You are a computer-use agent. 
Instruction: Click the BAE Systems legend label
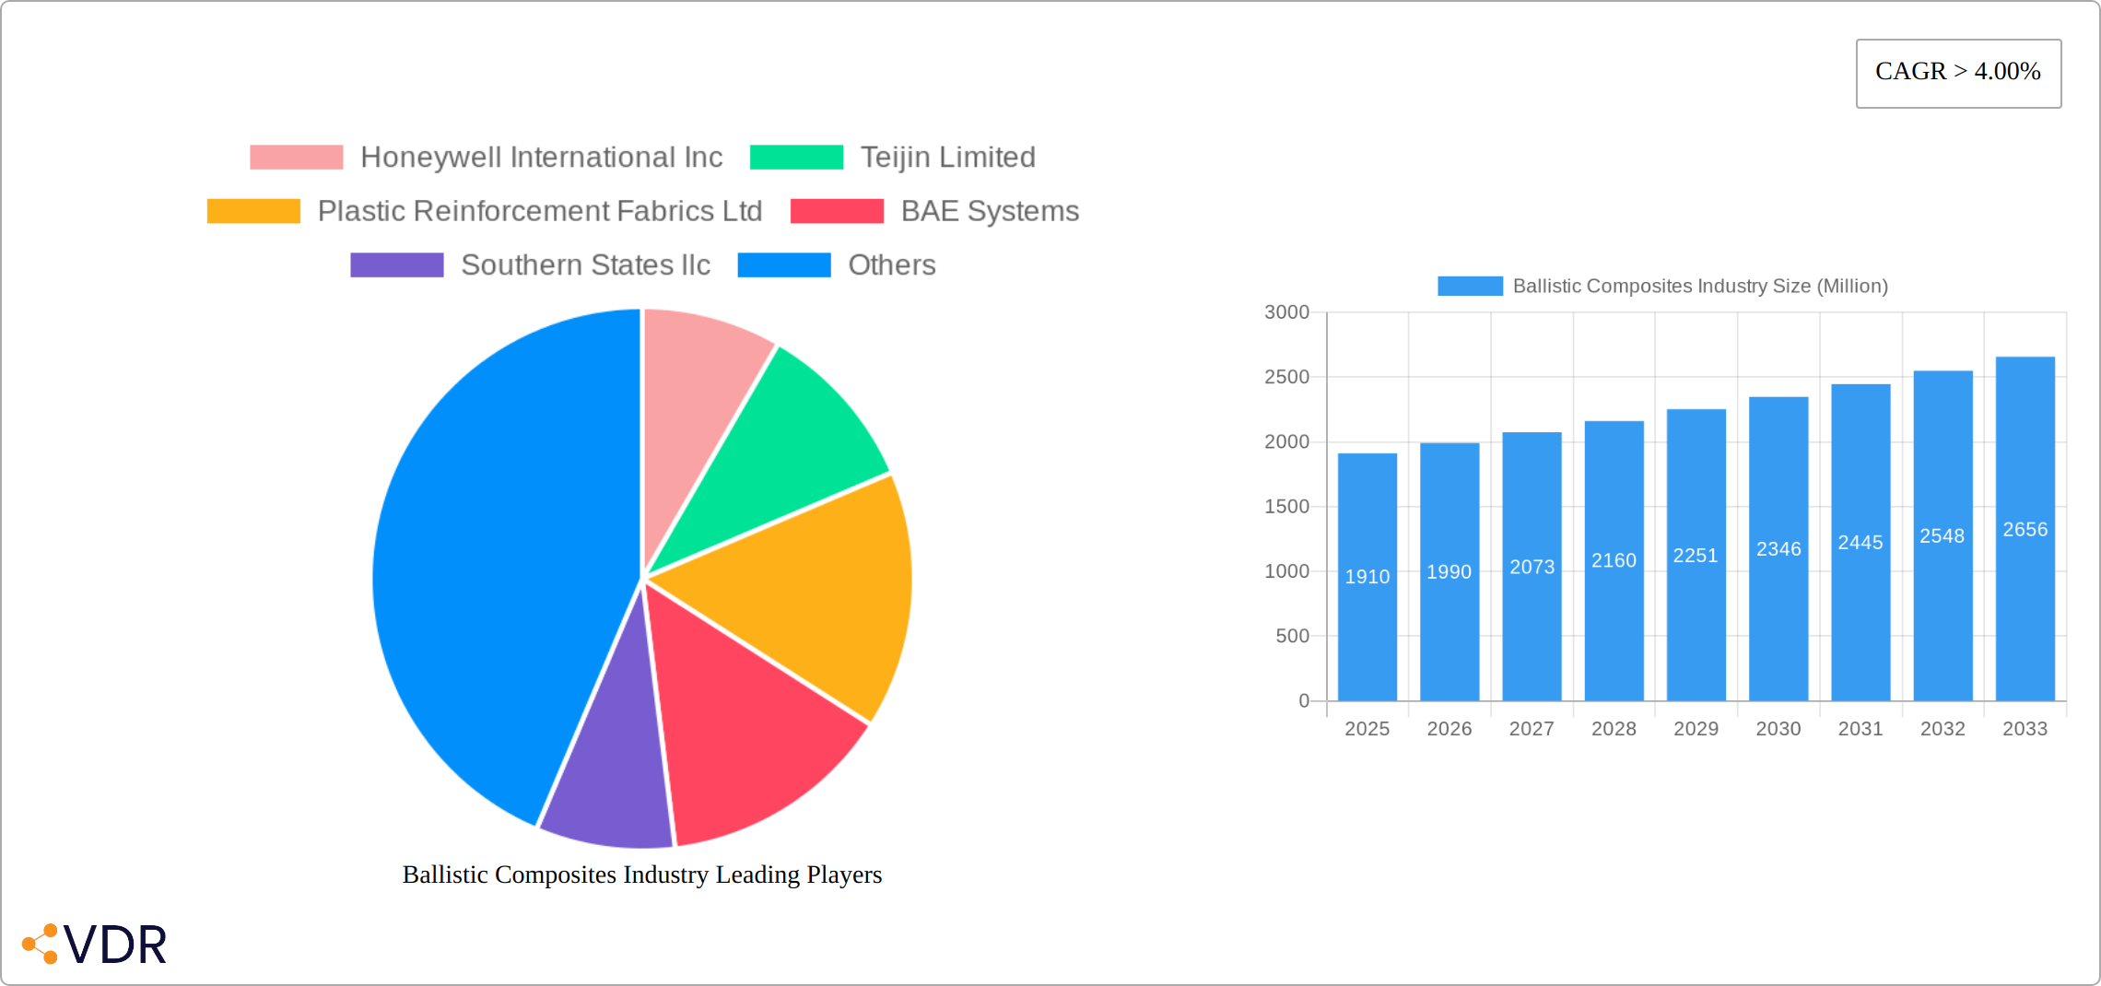(x=990, y=211)
